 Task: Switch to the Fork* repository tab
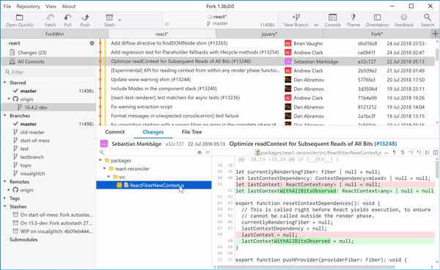tap(377, 34)
